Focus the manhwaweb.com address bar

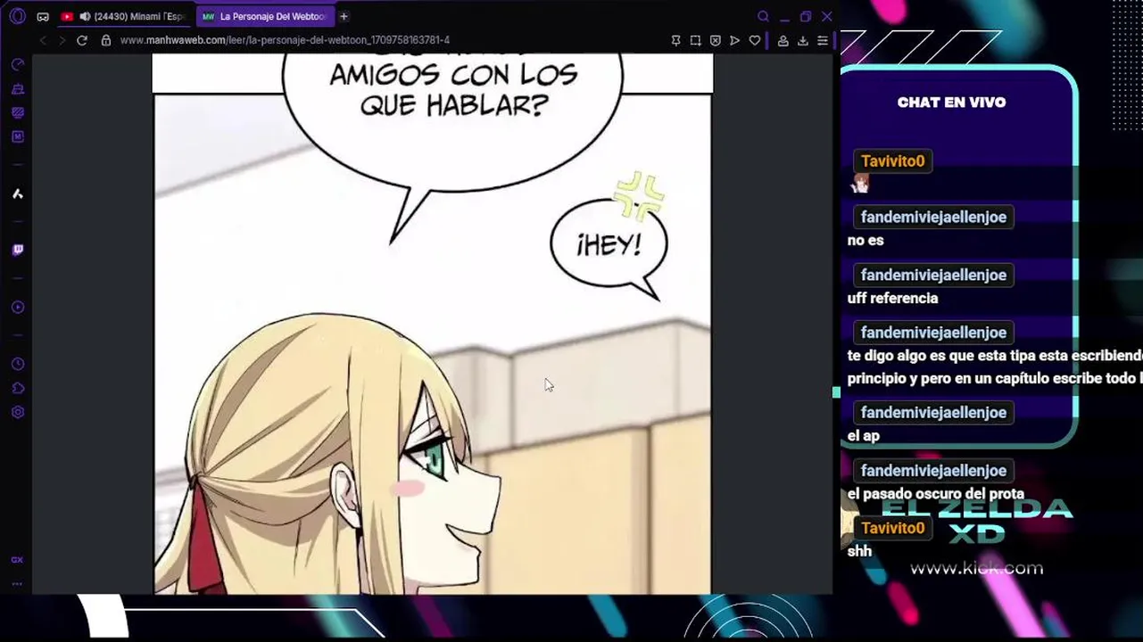(285, 40)
